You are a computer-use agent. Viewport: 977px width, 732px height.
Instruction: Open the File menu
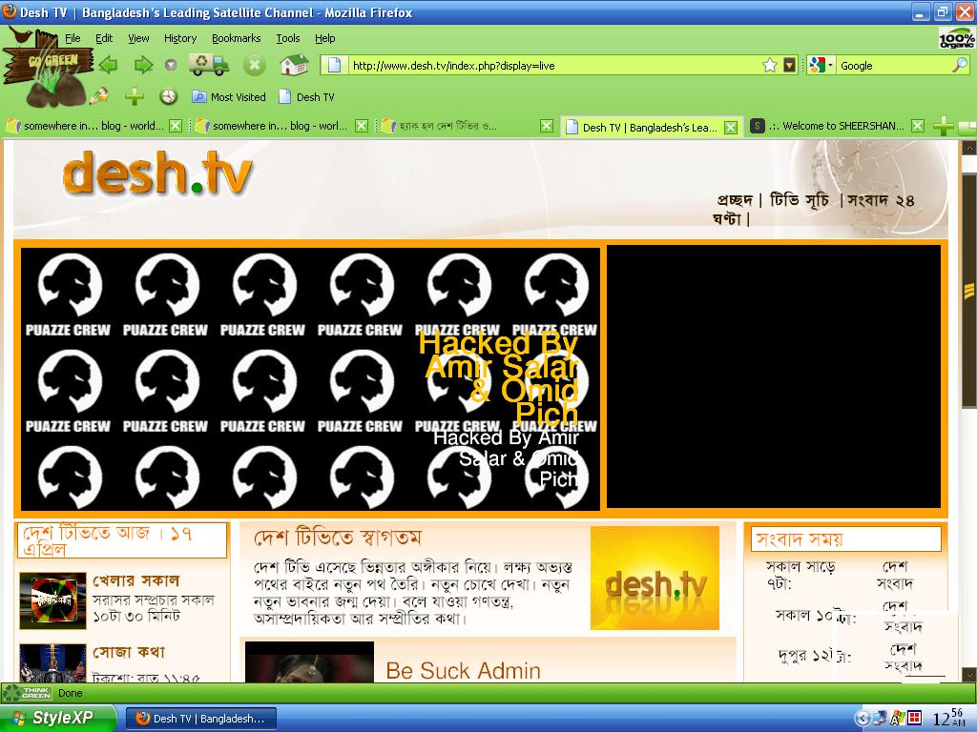73,38
